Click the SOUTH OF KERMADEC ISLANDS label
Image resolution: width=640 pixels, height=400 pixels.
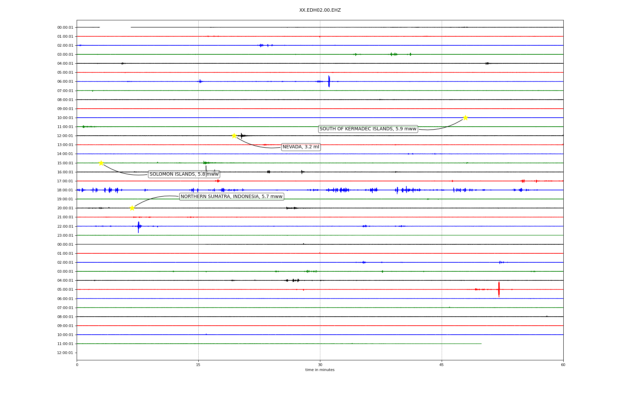point(368,129)
